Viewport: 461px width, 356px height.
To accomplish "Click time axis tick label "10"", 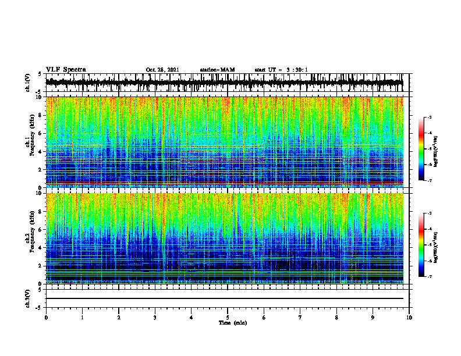I will (409, 318).
